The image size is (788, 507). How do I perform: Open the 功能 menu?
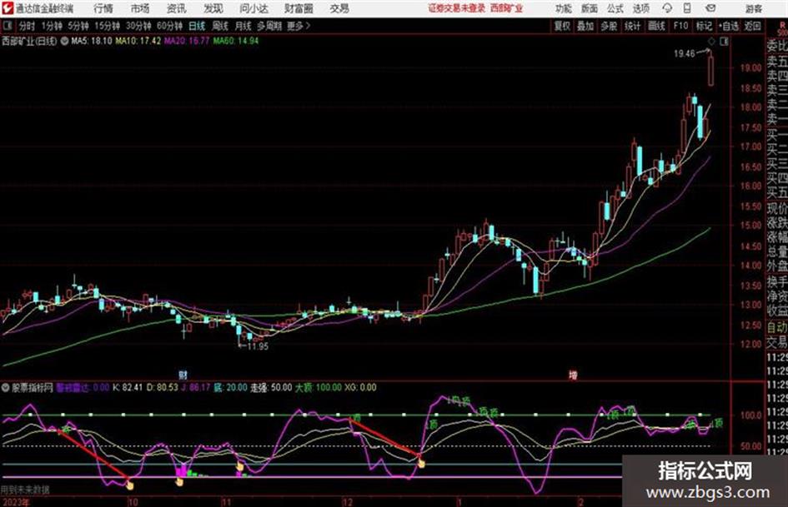(564, 8)
